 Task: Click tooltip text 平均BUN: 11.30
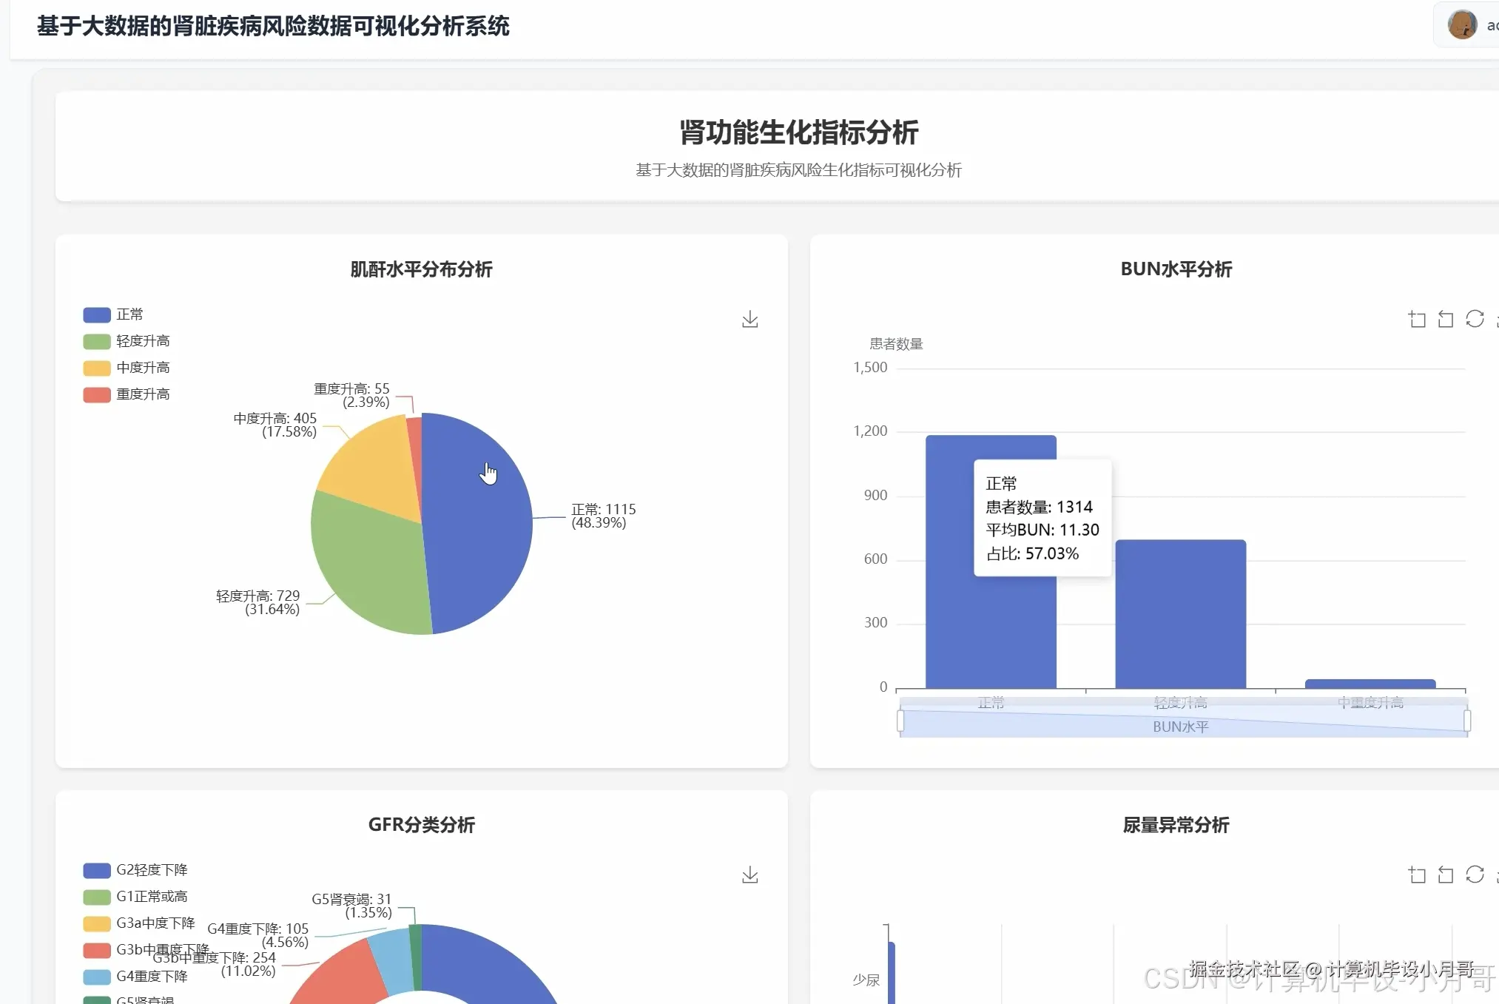click(1042, 530)
